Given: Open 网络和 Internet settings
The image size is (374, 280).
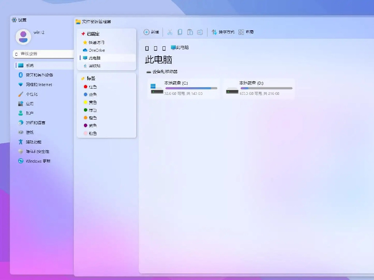Looking at the screenshot, I should 39,85.
